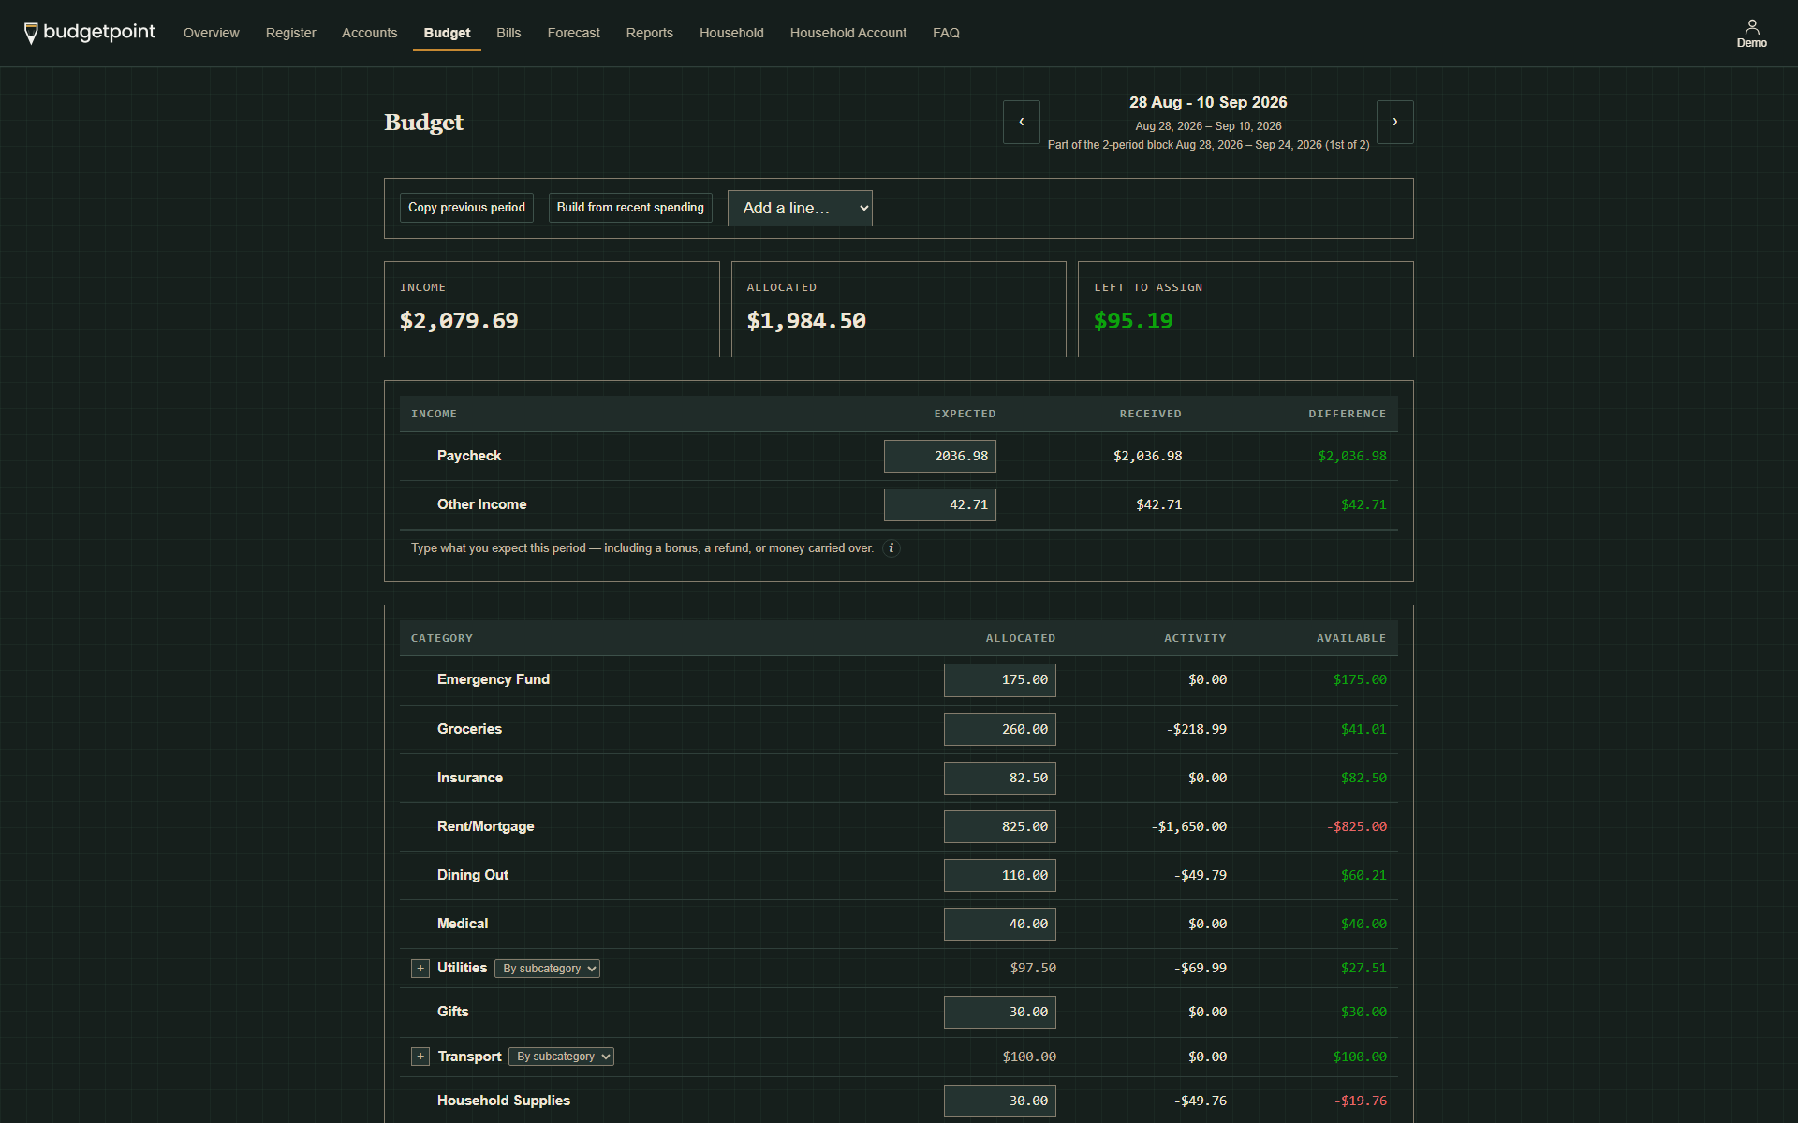This screenshot has height=1123, width=1798.
Task: Open the Household page
Action: coord(731,33)
